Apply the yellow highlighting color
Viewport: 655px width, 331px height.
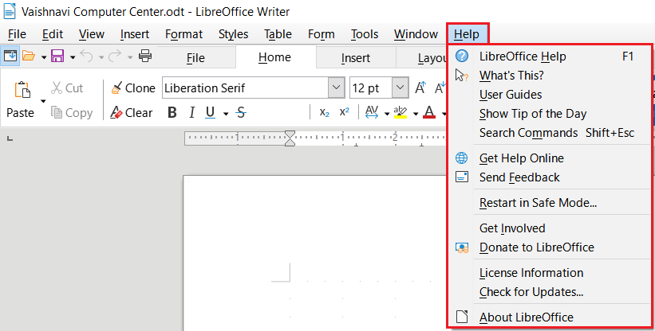click(400, 112)
